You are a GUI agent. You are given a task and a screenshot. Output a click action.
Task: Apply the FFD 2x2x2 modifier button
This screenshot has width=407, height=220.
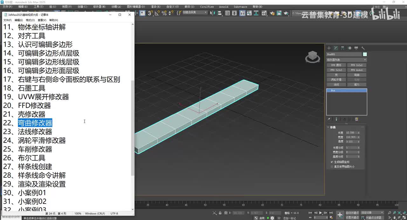point(357,65)
